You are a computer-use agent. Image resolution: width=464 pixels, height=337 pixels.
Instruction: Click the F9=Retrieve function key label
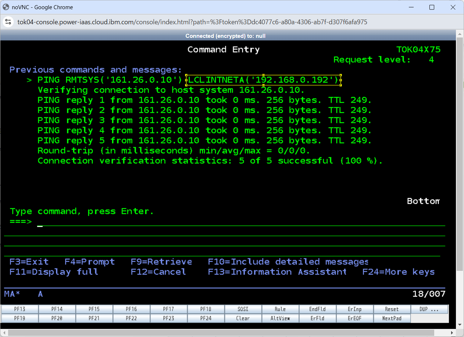tap(161, 262)
